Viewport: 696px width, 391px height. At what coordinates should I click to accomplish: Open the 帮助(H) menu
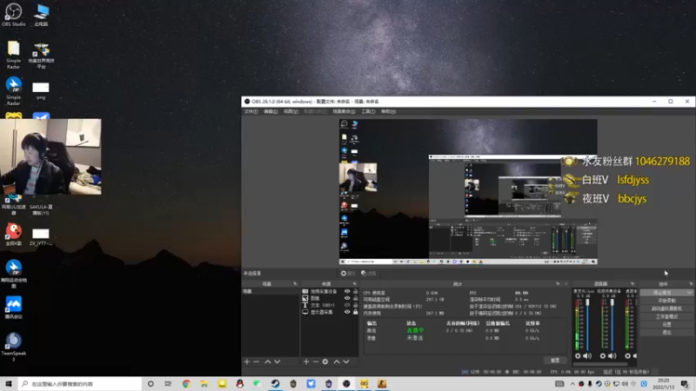tap(388, 112)
